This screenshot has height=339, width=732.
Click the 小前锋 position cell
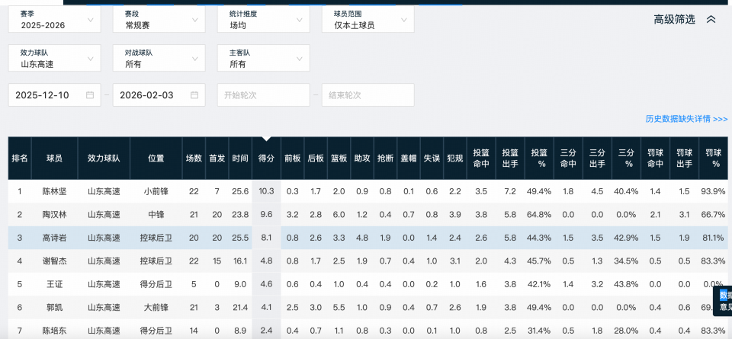pos(156,191)
